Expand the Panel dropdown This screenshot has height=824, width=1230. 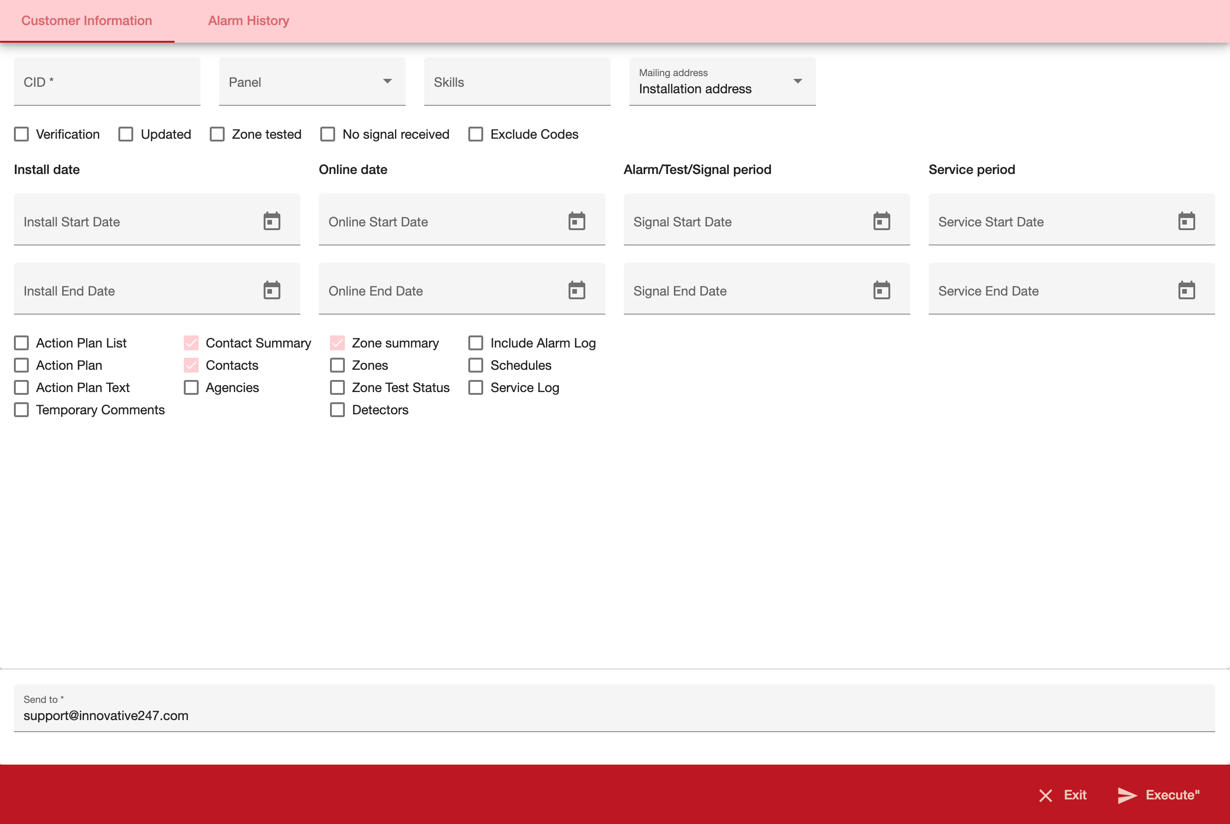click(312, 82)
